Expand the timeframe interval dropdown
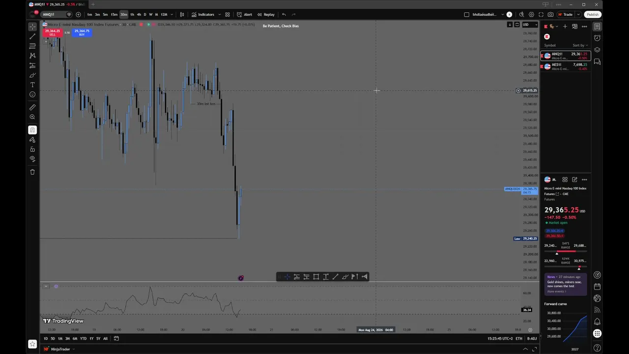This screenshot has height=354, width=629. (172, 14)
